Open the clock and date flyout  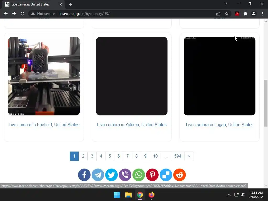[256, 195]
